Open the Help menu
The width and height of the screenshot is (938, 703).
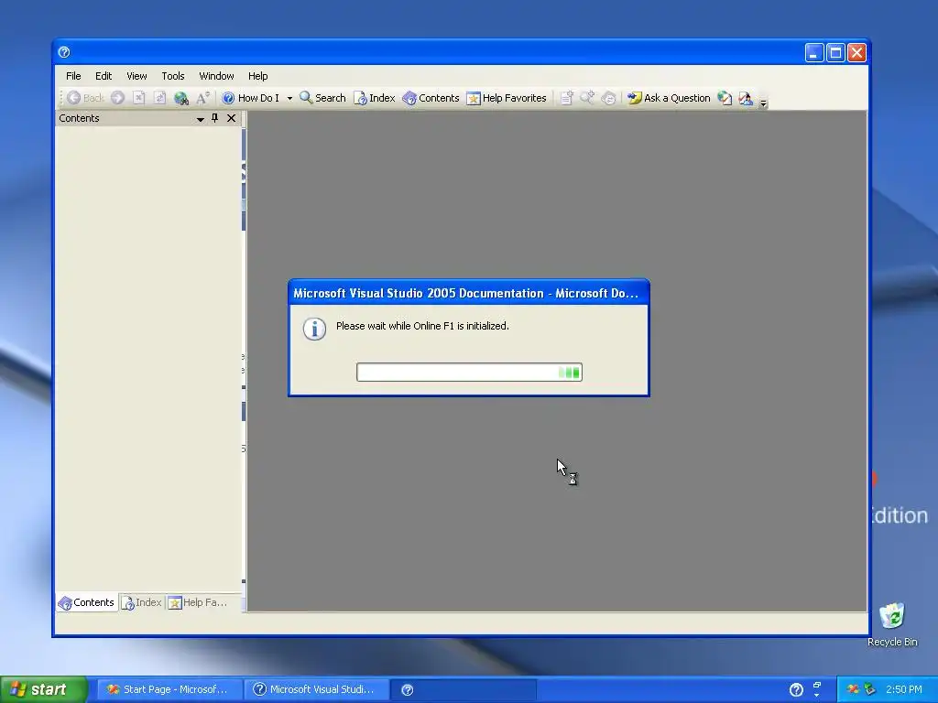pos(257,76)
